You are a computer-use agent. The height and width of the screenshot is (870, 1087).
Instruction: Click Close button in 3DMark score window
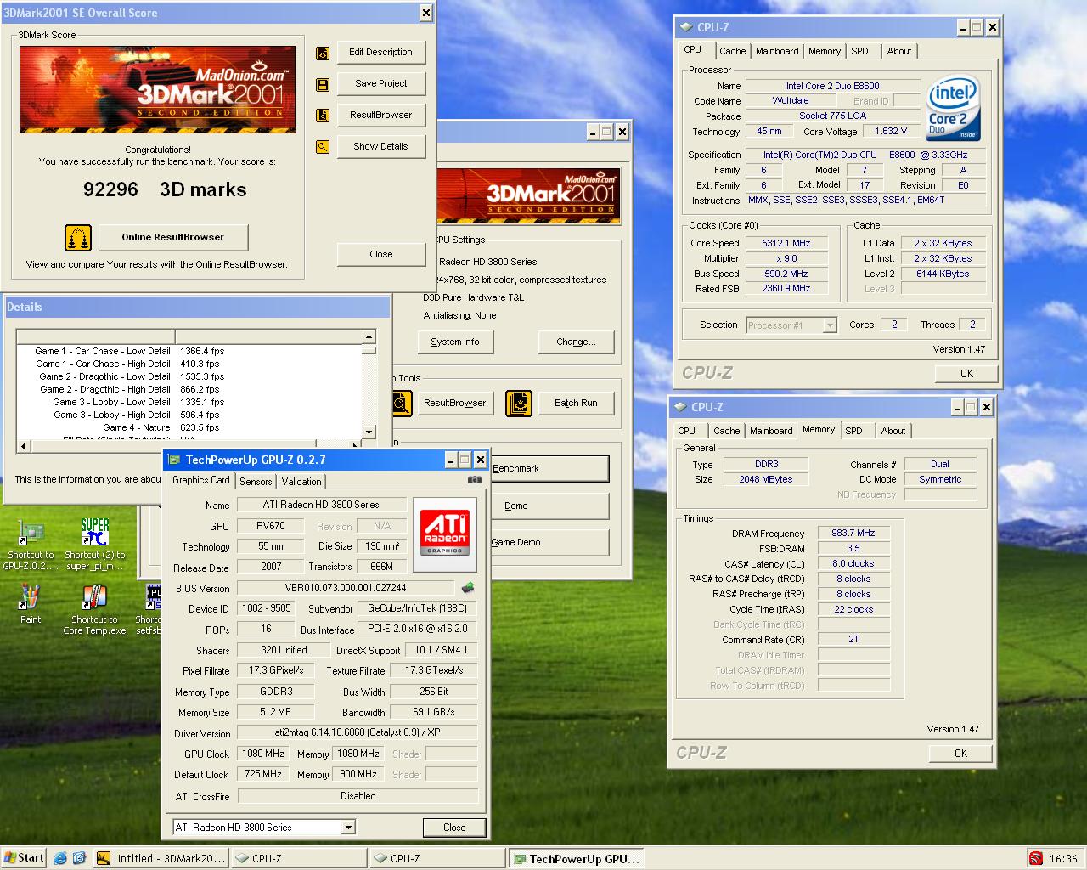[380, 254]
